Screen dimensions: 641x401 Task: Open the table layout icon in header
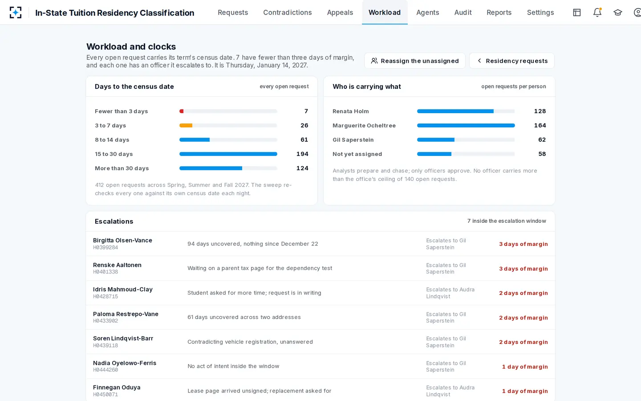577,12
